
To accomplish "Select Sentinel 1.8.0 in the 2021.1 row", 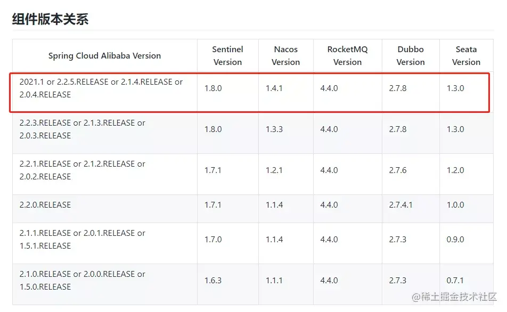I will click(213, 88).
